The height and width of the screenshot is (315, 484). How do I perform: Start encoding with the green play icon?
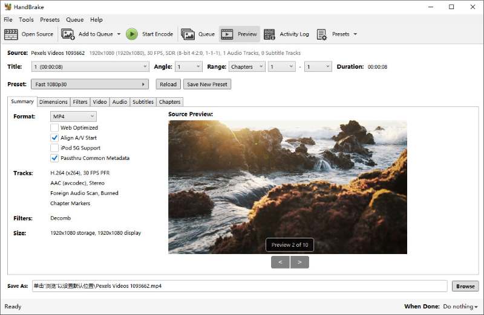pos(132,34)
